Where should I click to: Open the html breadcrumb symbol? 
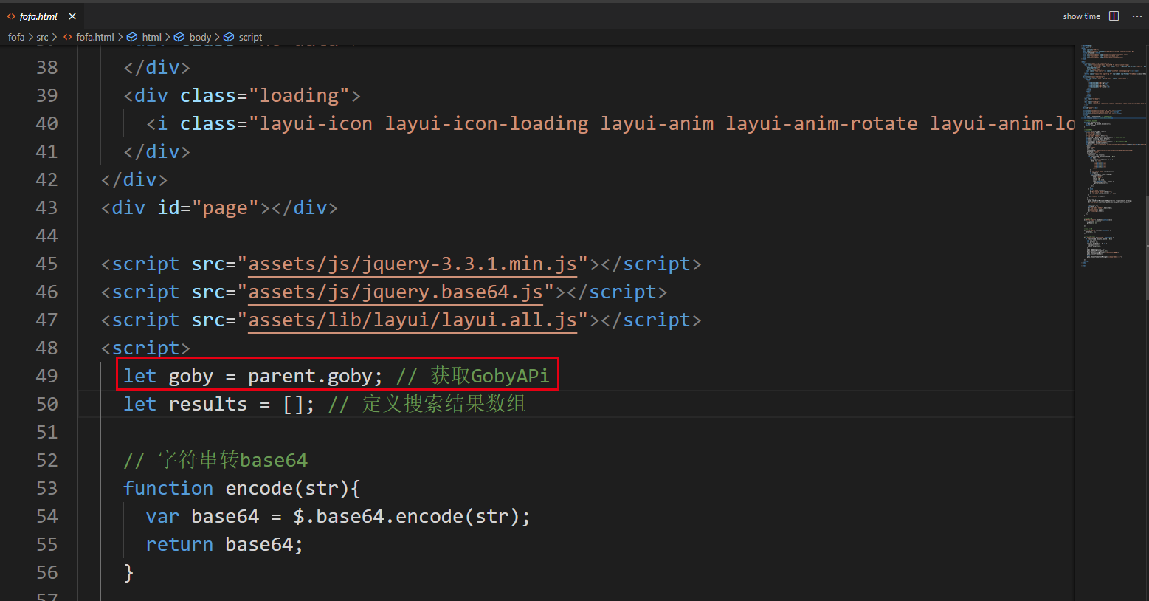pyautogui.click(x=151, y=37)
